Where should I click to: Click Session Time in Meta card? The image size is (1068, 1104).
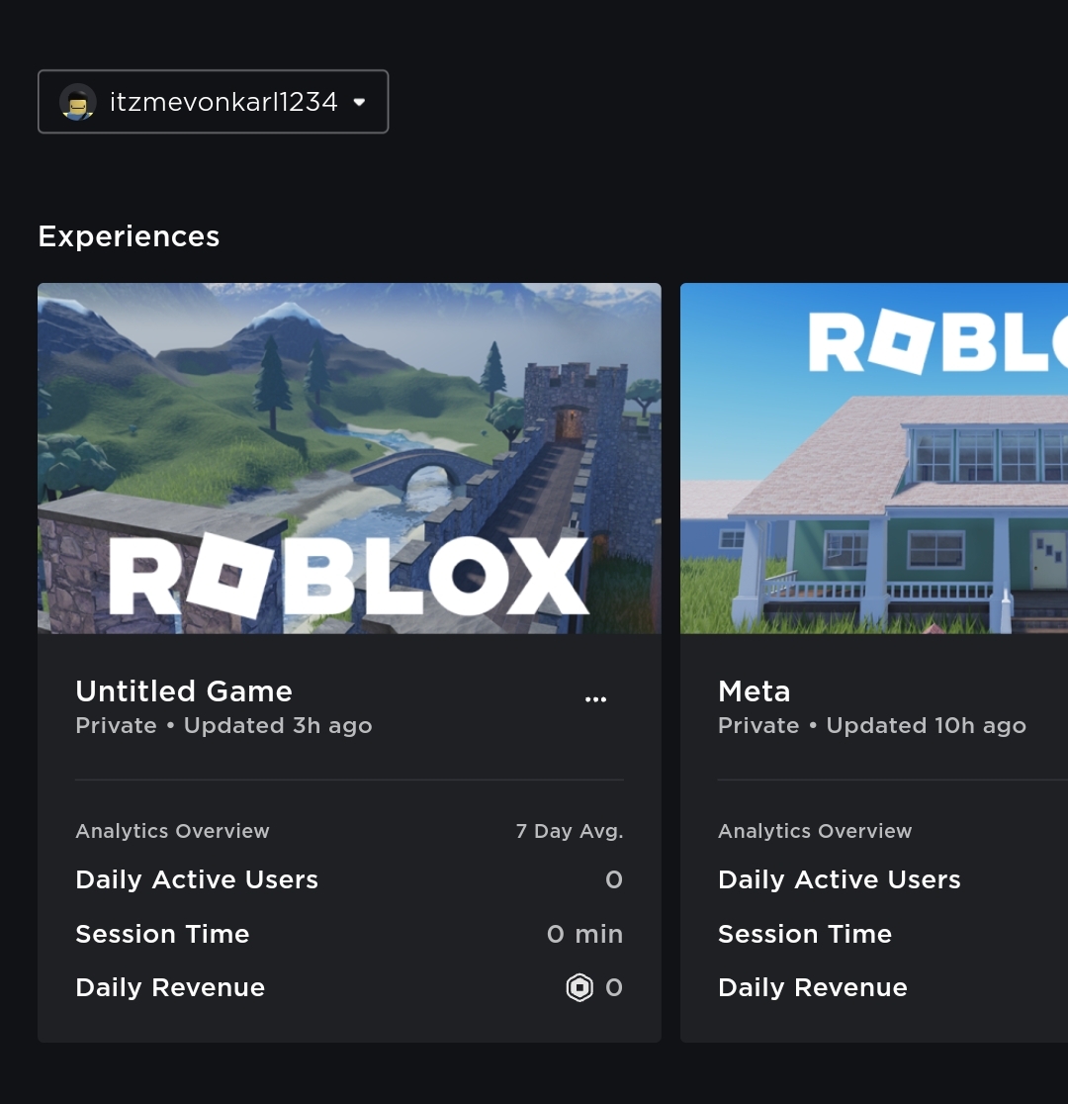click(805, 934)
